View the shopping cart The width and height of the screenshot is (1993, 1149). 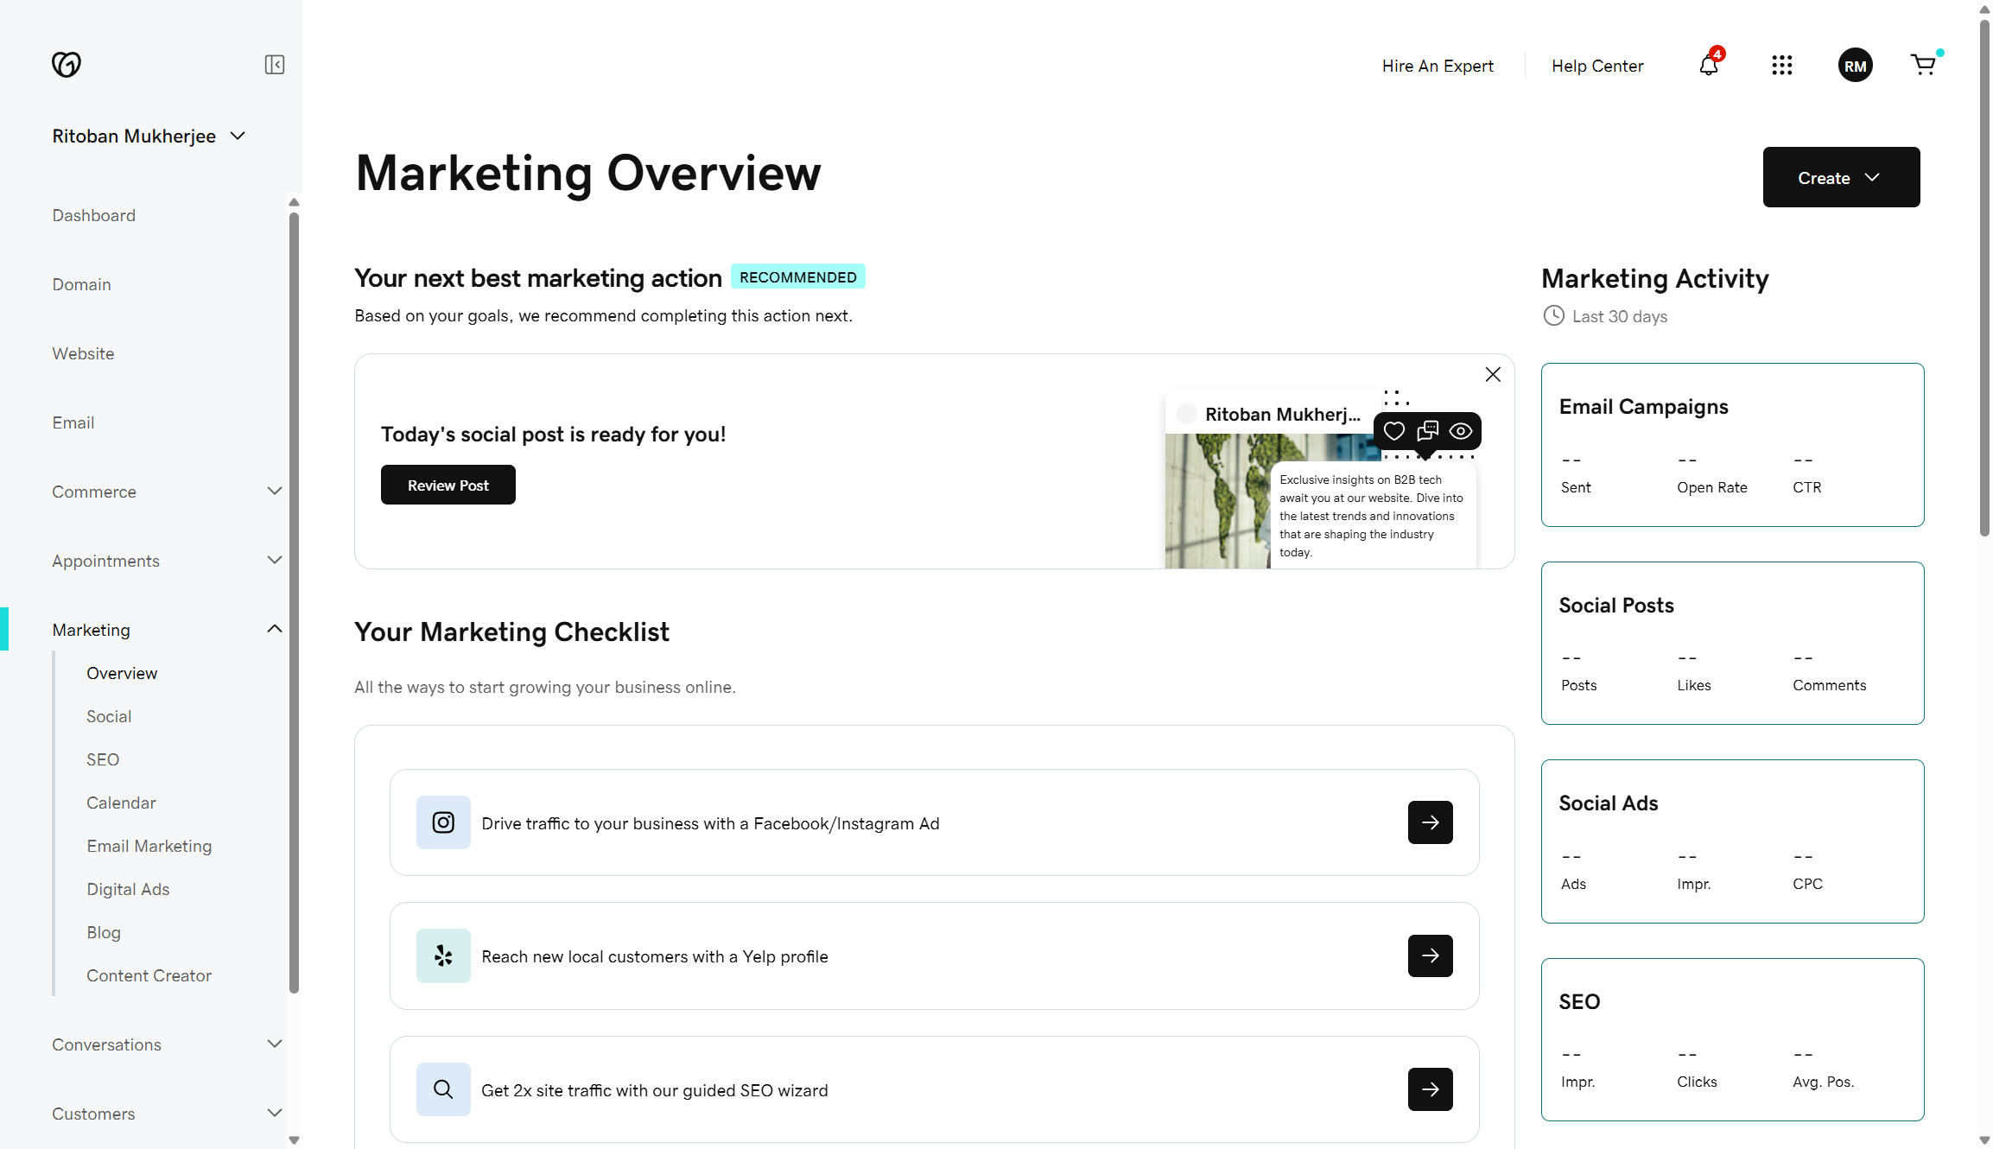(x=1924, y=65)
